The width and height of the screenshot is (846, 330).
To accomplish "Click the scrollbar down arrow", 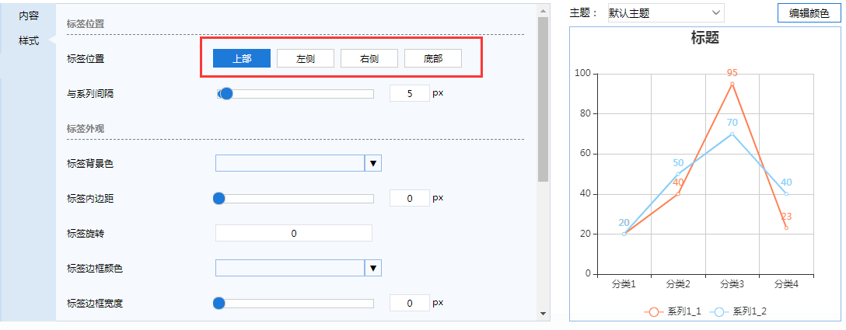I will coord(543,313).
